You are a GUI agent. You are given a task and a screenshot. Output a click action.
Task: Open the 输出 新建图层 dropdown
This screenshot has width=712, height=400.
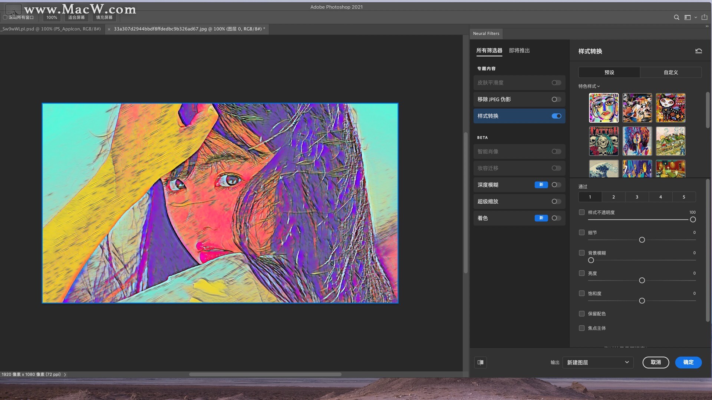(598, 362)
